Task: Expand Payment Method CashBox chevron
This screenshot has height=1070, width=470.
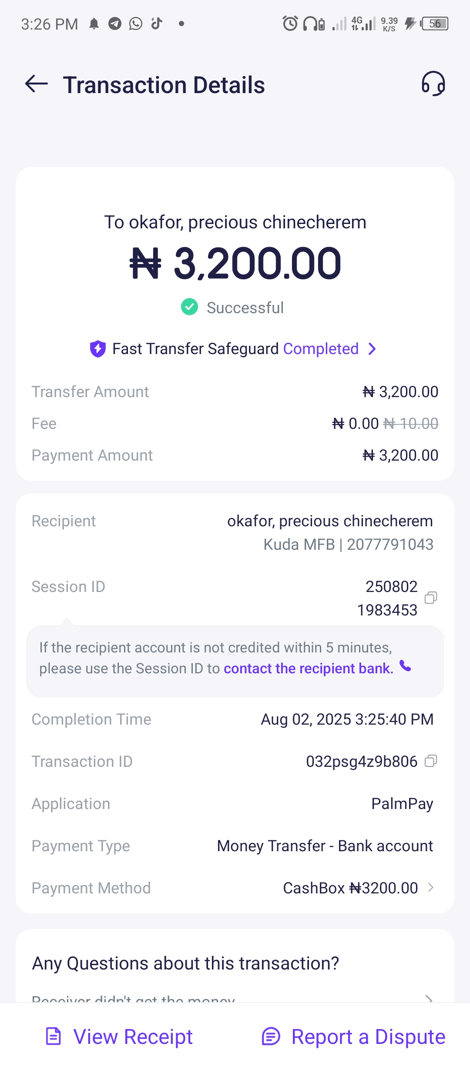Action: click(430, 888)
